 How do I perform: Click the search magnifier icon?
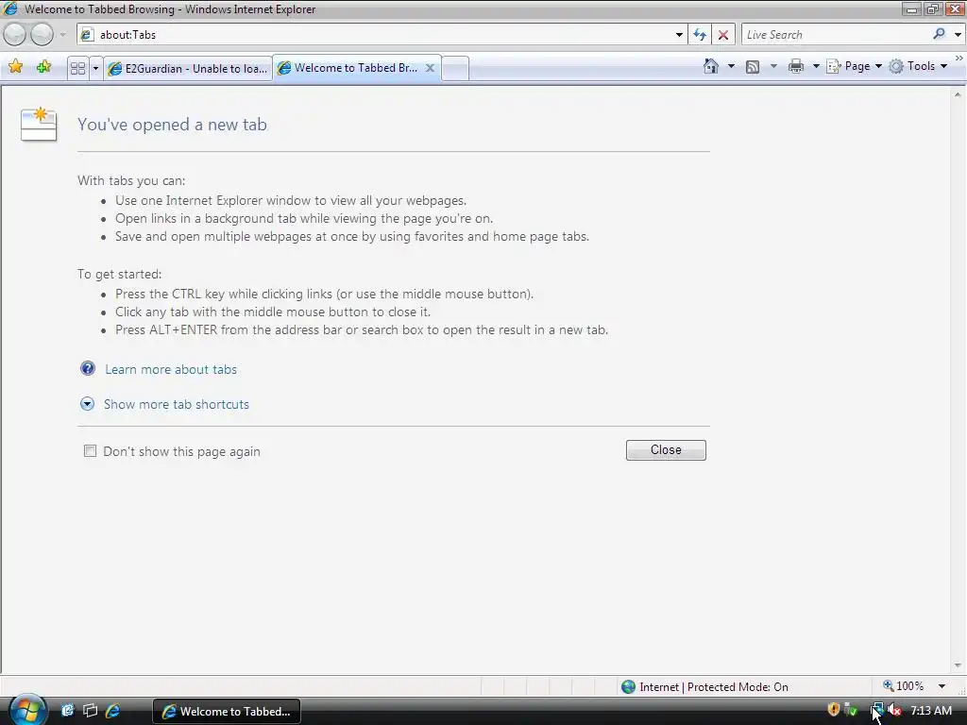pos(940,34)
